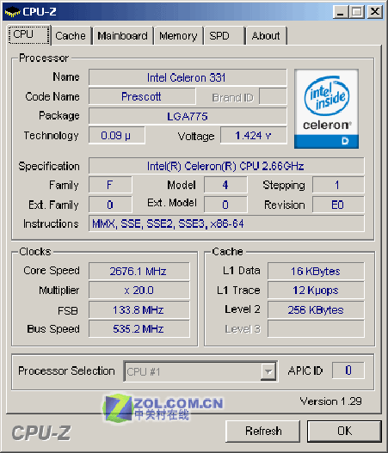This screenshot has width=388, height=453.
Task: Select the Memory tab
Action: coord(178,36)
